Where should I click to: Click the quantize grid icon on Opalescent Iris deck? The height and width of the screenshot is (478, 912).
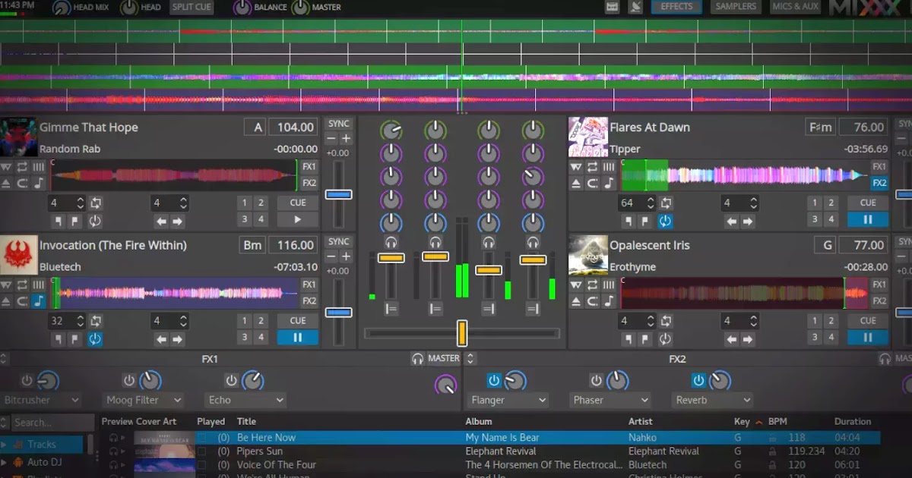[x=609, y=285]
